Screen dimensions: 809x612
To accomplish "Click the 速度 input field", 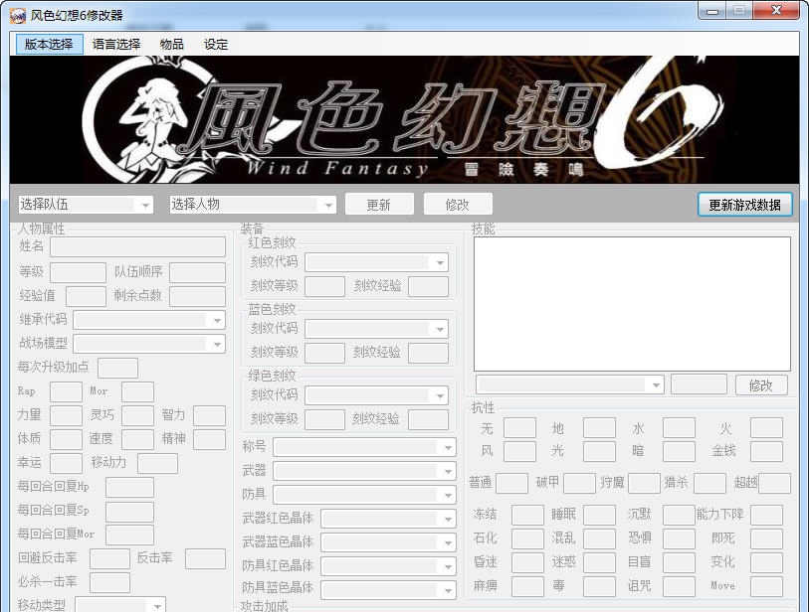I will 137,439.
